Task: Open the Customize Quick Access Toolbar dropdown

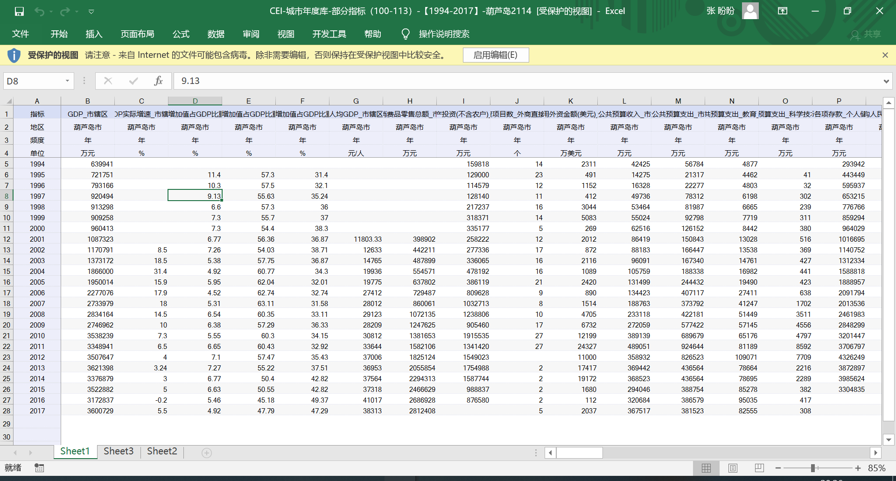Action: [91, 11]
